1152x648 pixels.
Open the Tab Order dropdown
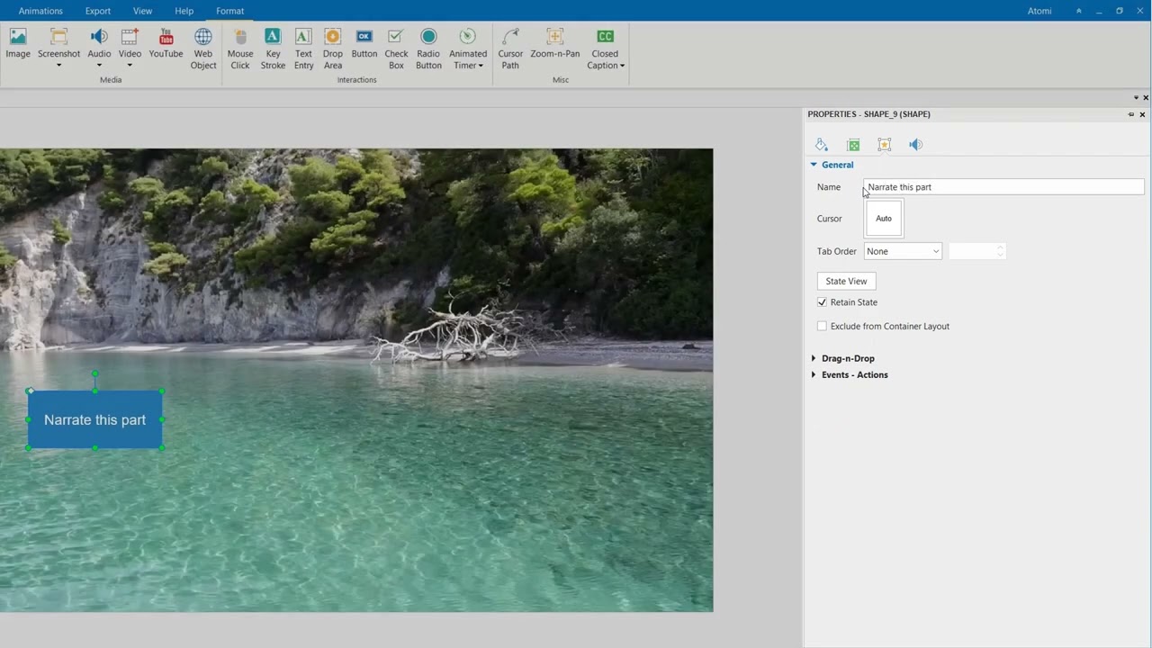(903, 252)
